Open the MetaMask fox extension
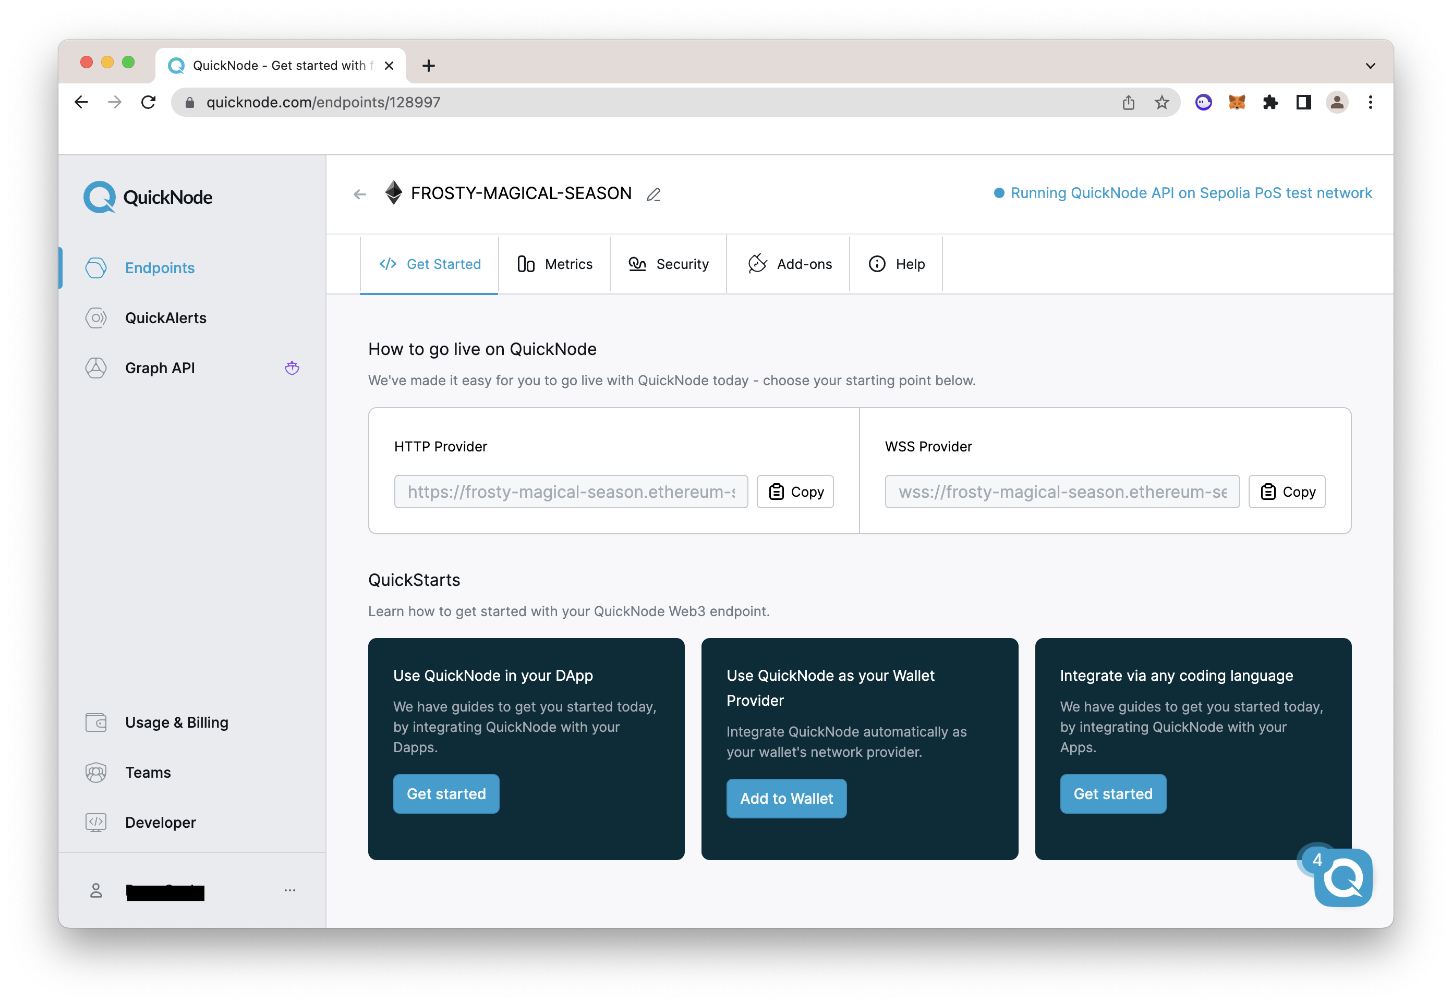 coord(1237,102)
